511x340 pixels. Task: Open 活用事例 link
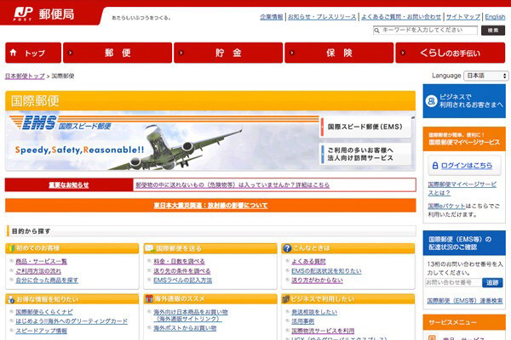pos(302,321)
